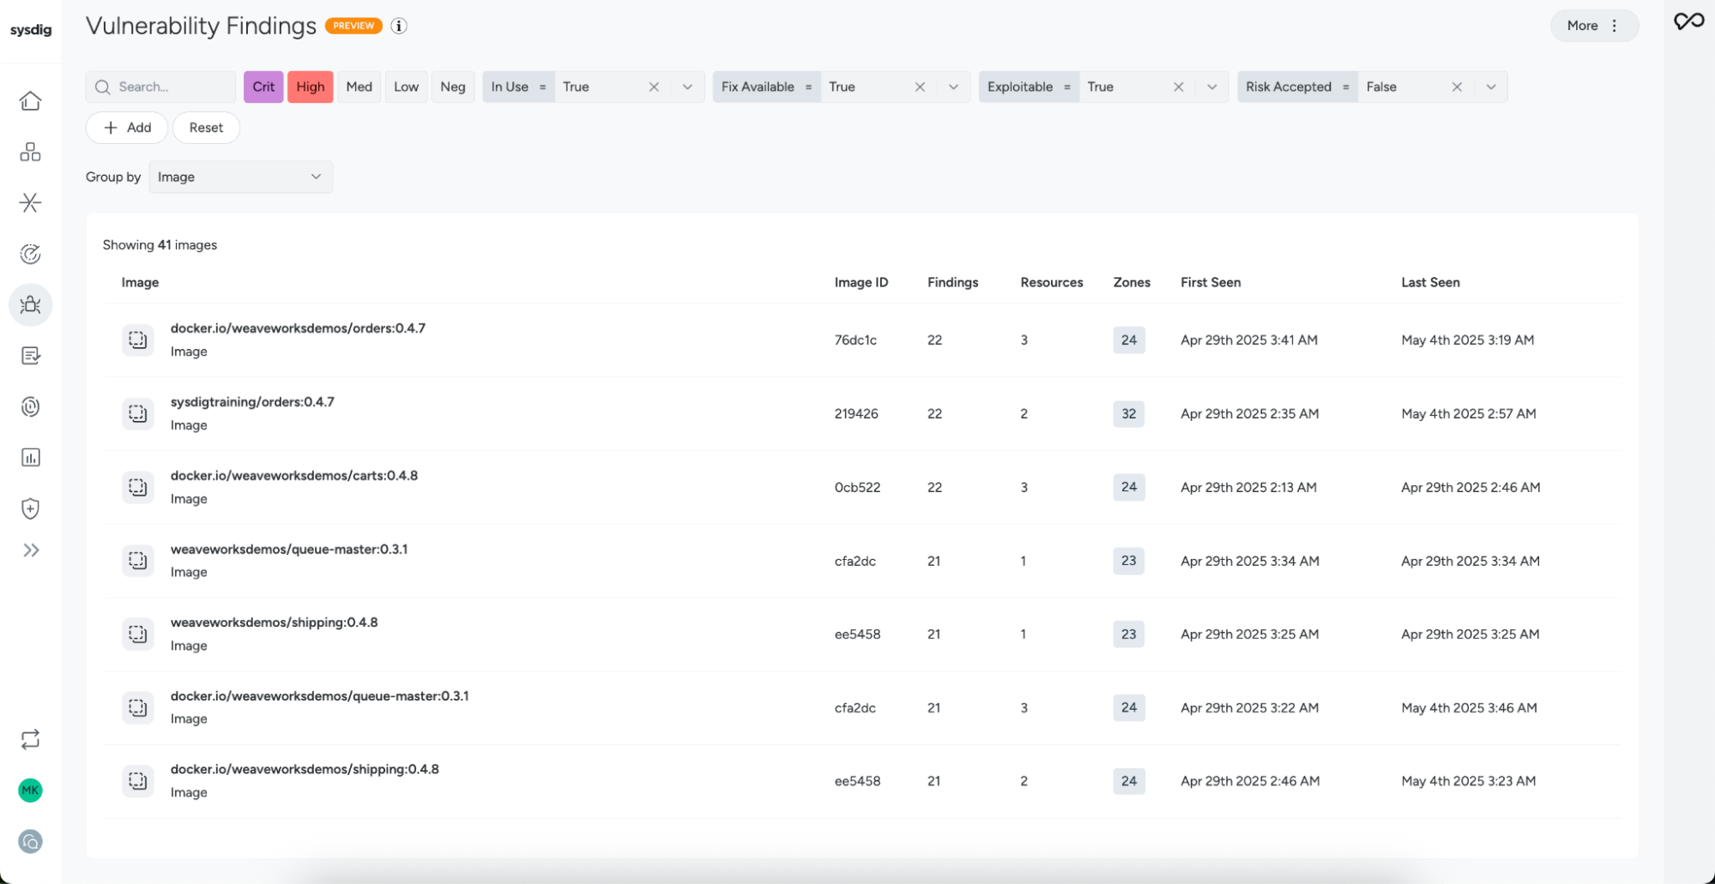Viewport: 1715px width, 884px height.
Task: Click the Findings column header
Action: point(952,283)
